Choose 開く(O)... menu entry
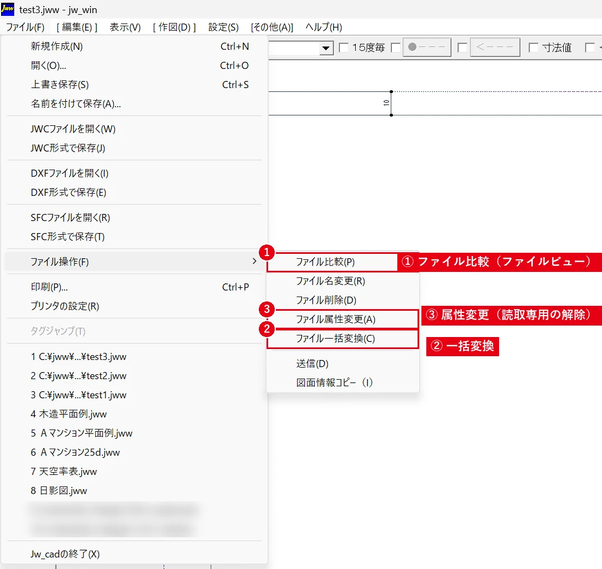The image size is (602, 569). tap(135, 66)
